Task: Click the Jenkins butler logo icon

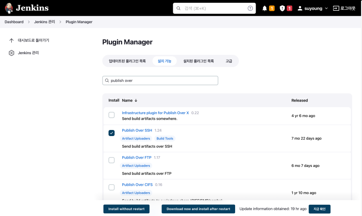Action: [x=9, y=8]
